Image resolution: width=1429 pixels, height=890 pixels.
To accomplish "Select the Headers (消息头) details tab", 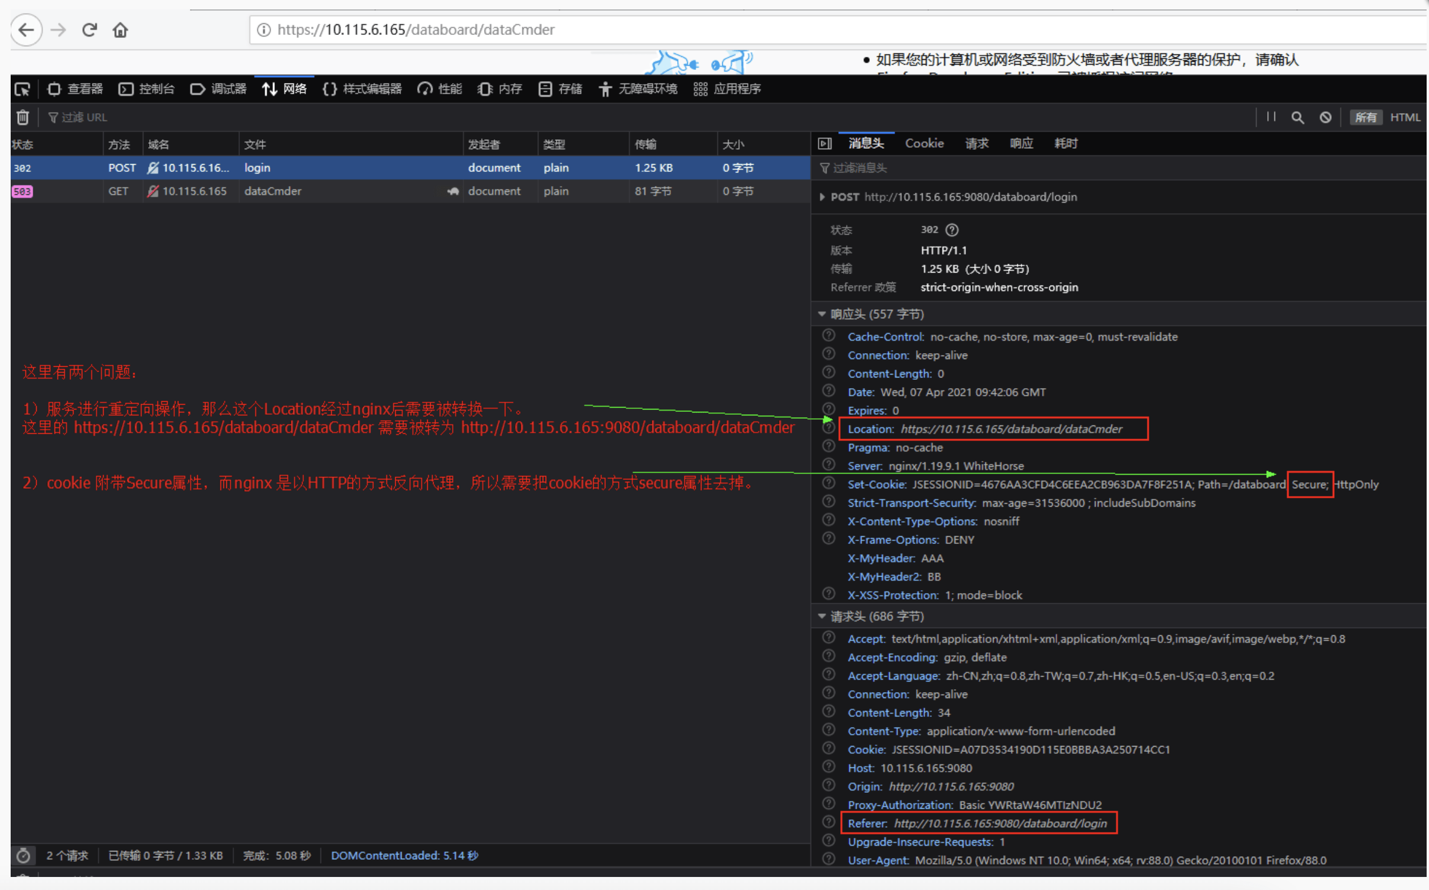I will [866, 143].
